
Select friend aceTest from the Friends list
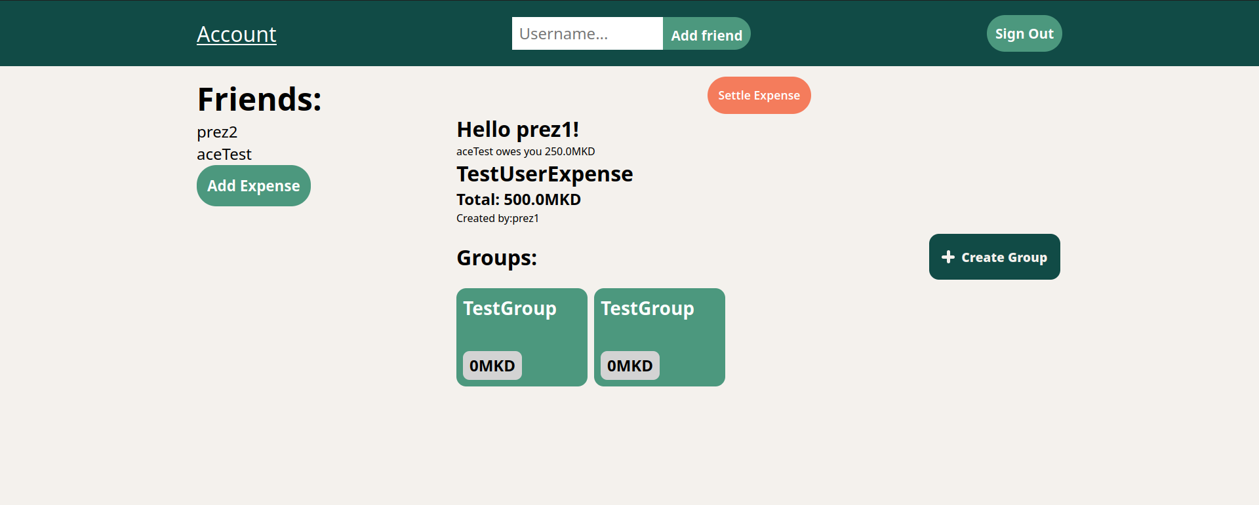pyautogui.click(x=224, y=155)
